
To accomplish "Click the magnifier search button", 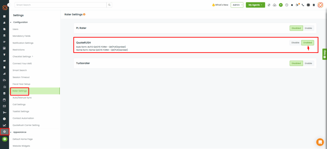I will pyautogui.click(x=109, y=5).
